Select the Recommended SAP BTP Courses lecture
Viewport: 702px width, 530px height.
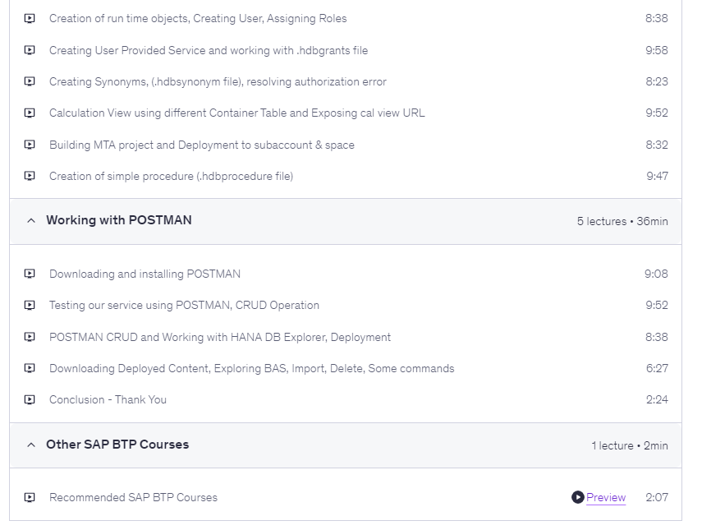pos(133,497)
